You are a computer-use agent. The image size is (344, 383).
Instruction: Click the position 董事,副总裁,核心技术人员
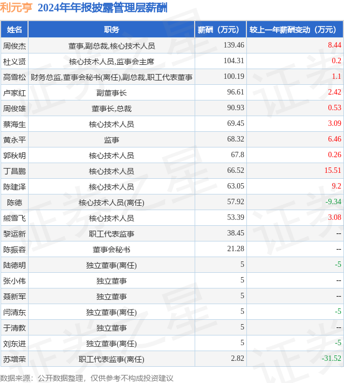[112, 46]
